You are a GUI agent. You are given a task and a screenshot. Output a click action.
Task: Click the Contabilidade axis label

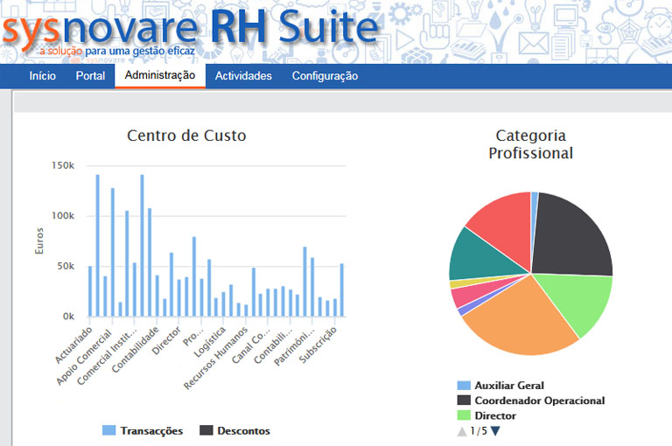[136, 350]
